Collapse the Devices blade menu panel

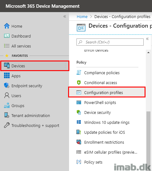147,39
